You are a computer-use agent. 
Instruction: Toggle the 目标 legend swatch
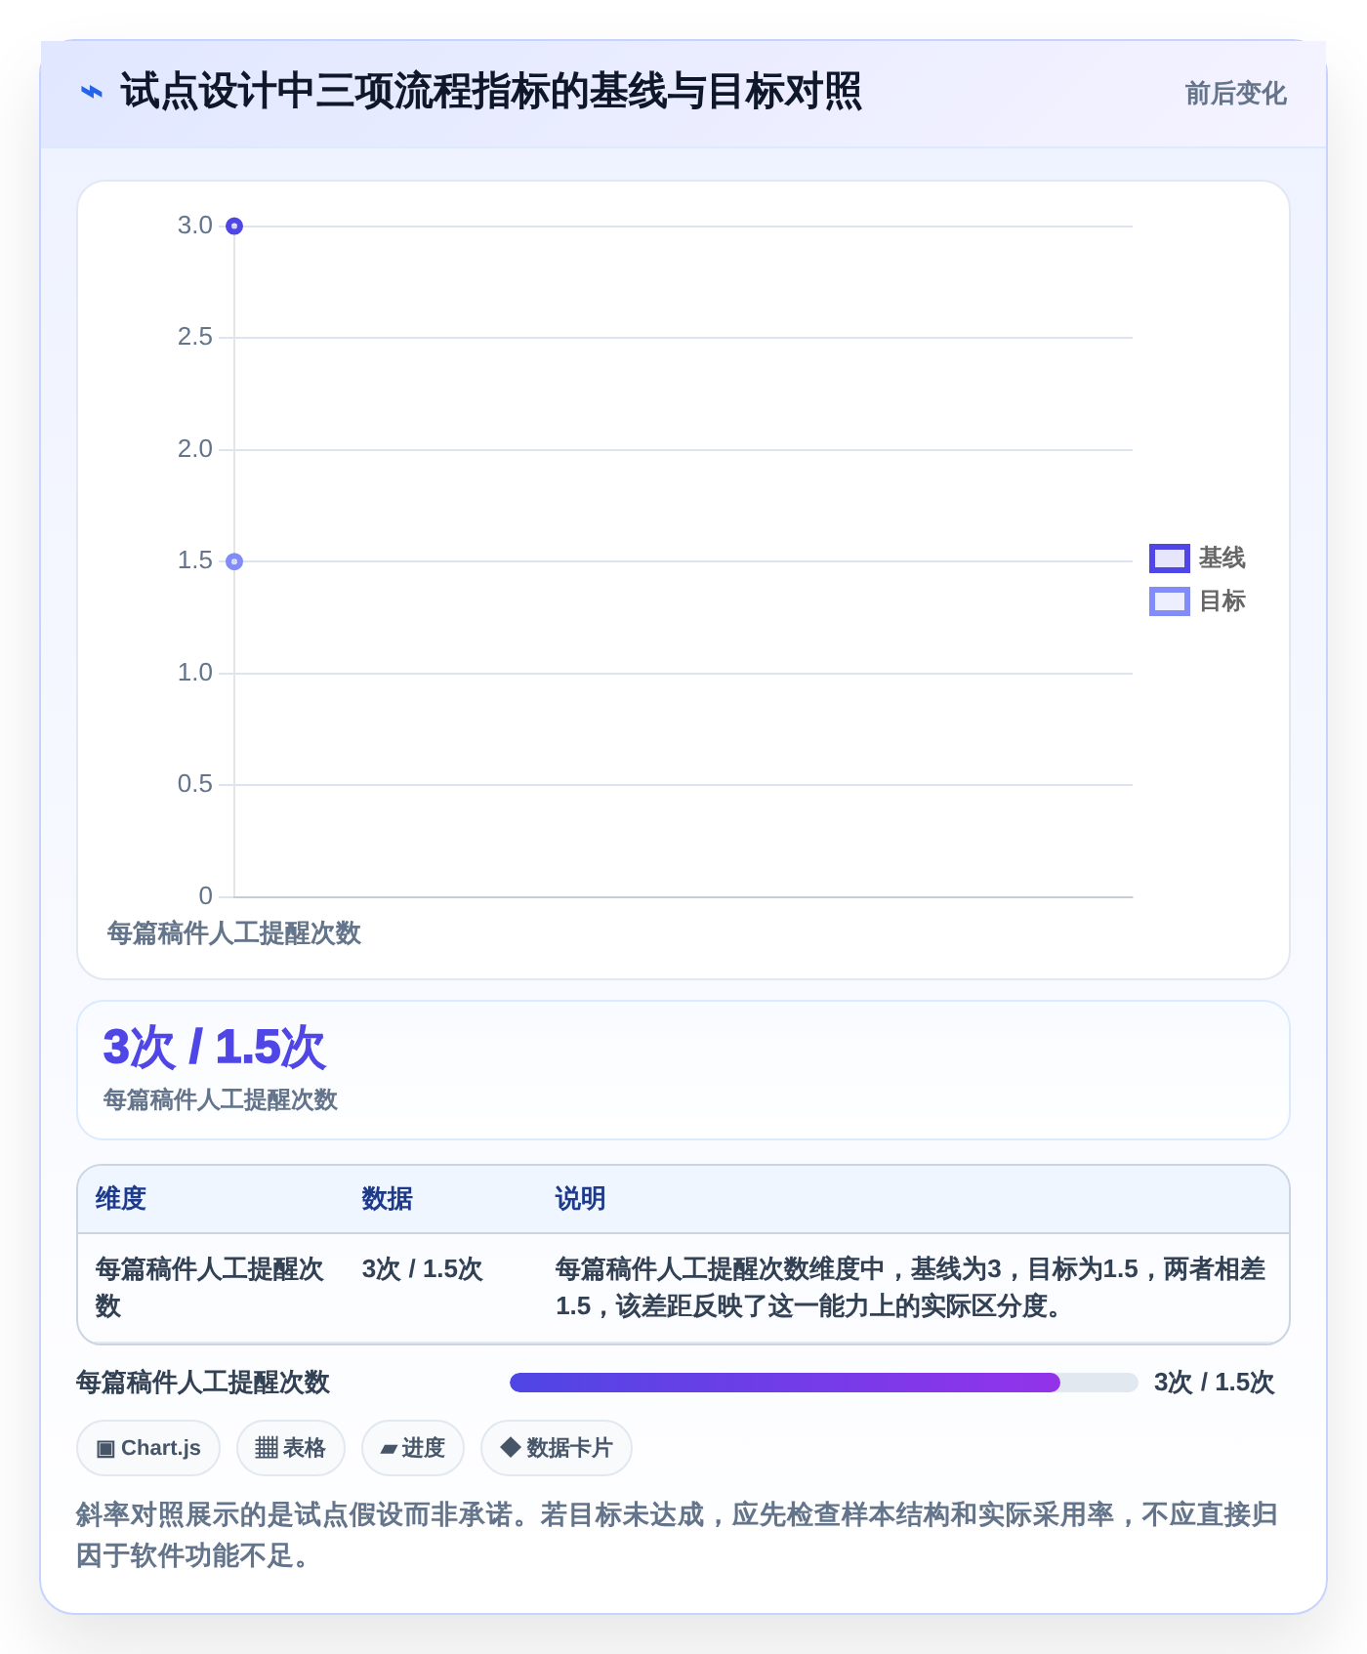click(x=1170, y=601)
